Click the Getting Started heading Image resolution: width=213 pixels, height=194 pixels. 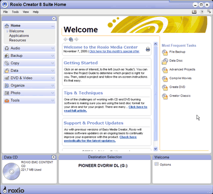click(80, 63)
